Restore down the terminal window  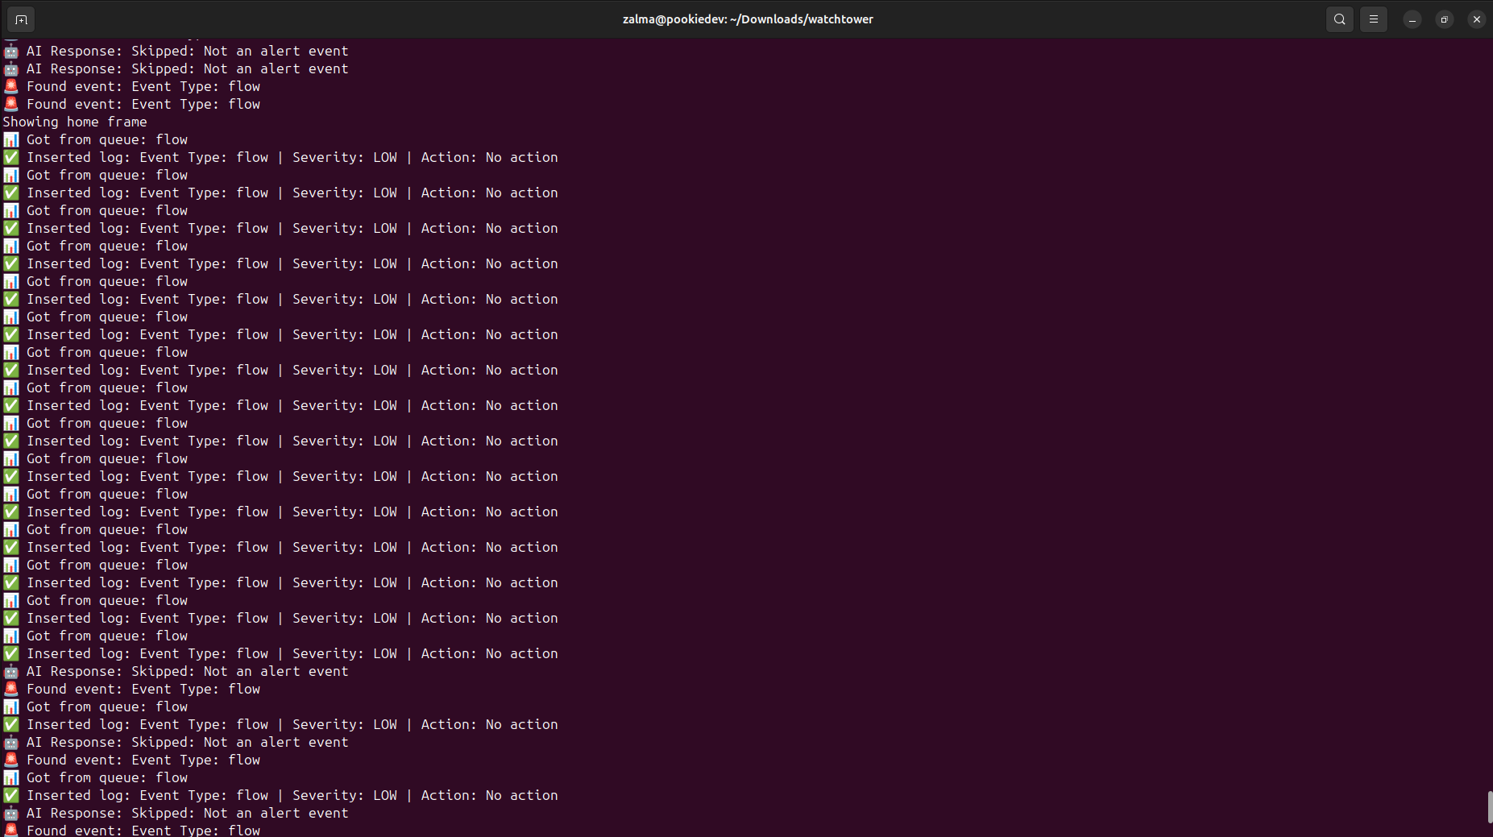pos(1445,19)
